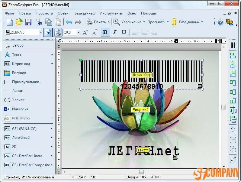The width and height of the screenshot is (241, 182).
Task: Select the Ellipse (Эллипс) tool
Action: [14, 100]
